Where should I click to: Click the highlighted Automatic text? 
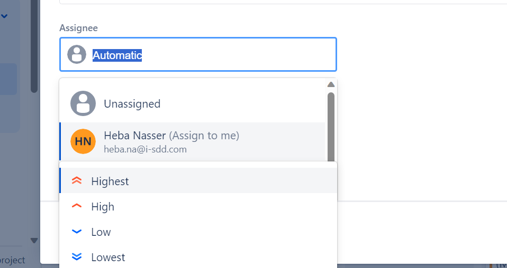point(117,55)
